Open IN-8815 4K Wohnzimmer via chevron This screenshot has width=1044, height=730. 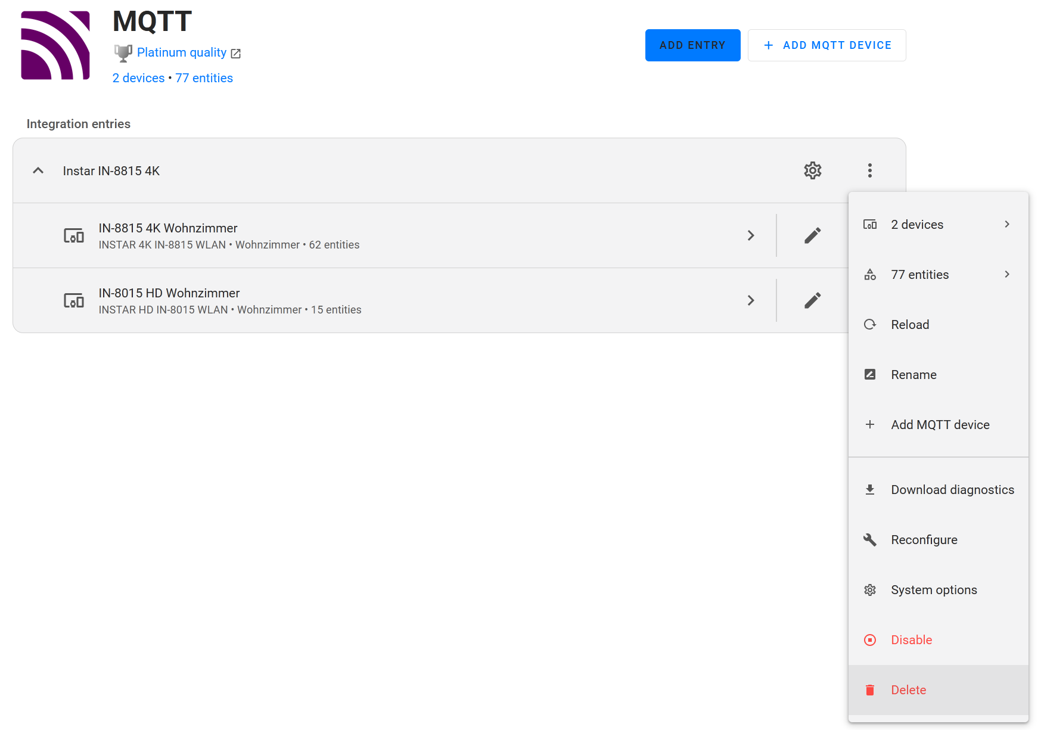click(x=751, y=235)
